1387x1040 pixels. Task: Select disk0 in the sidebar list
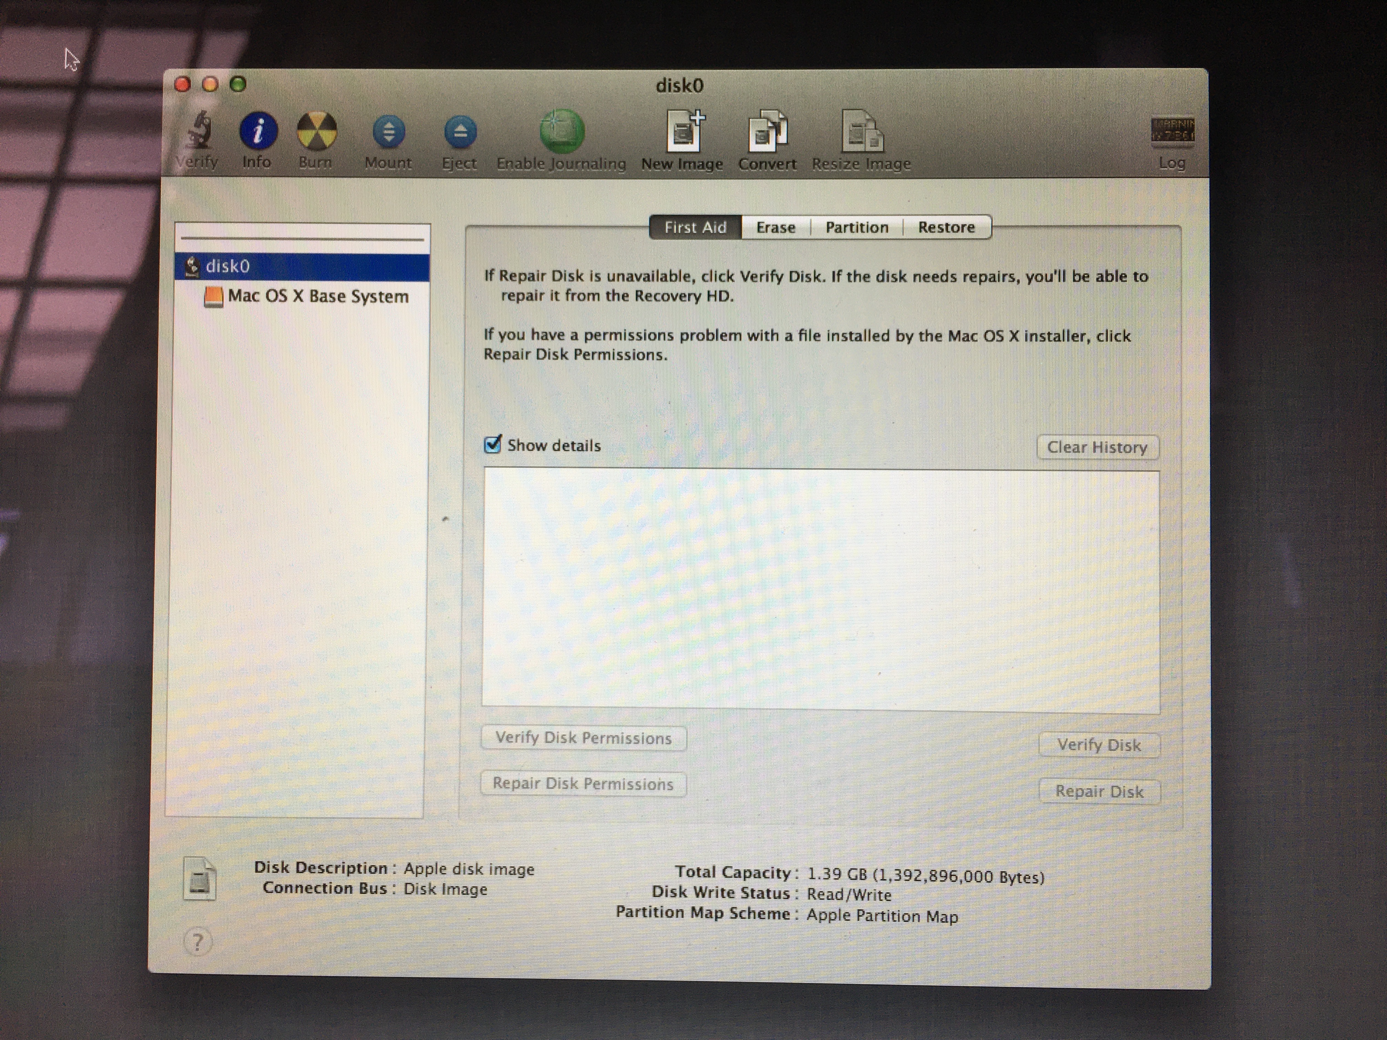point(228,267)
